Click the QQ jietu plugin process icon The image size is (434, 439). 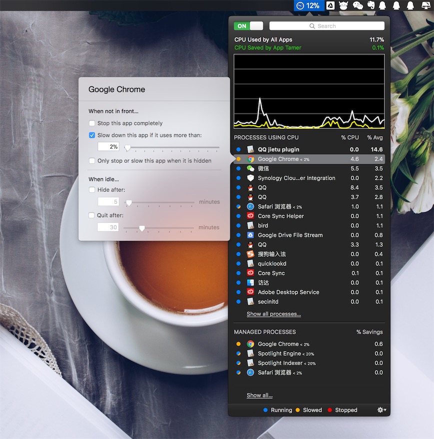pos(250,149)
